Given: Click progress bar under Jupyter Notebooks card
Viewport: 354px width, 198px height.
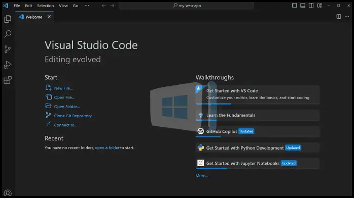Looking at the screenshot, I should pos(211,168).
